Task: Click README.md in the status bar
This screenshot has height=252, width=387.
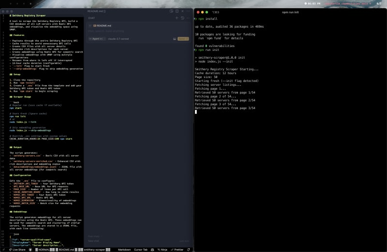Action: pyautogui.click(x=66, y=250)
